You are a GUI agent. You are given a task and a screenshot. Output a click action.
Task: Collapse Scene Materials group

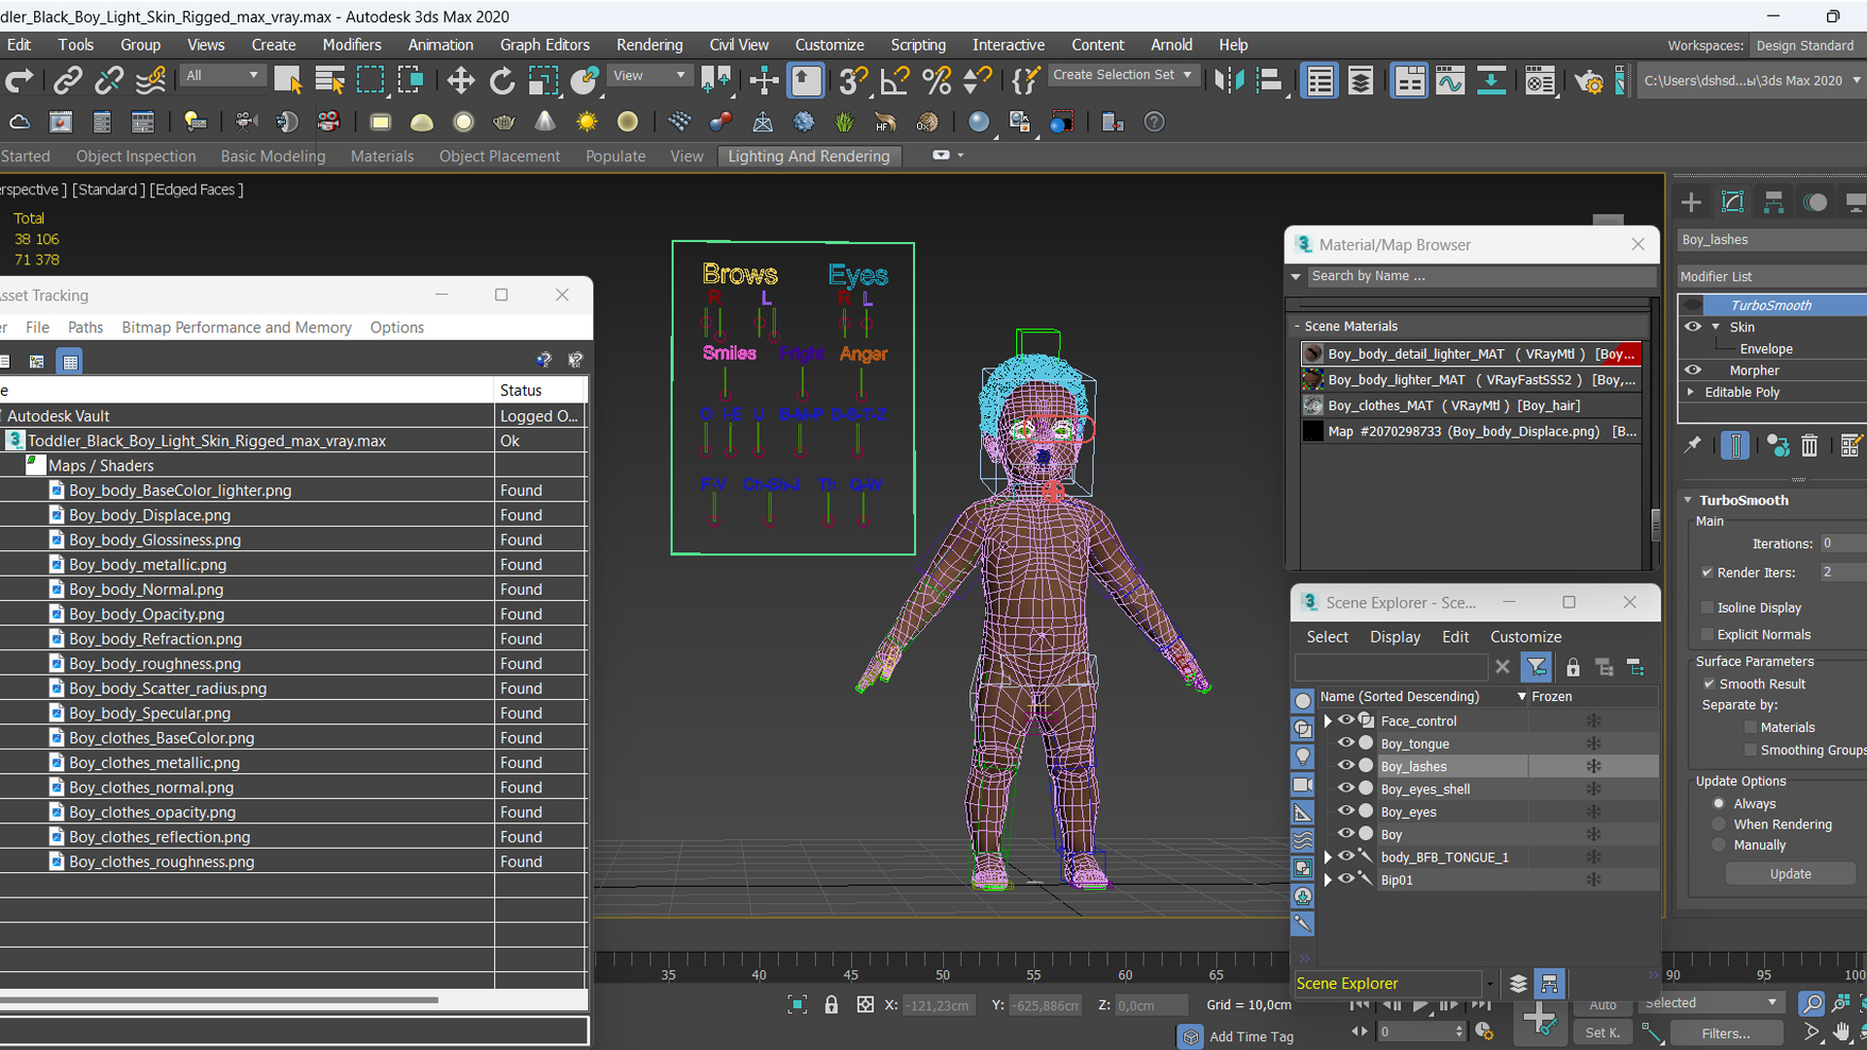coord(1296,327)
